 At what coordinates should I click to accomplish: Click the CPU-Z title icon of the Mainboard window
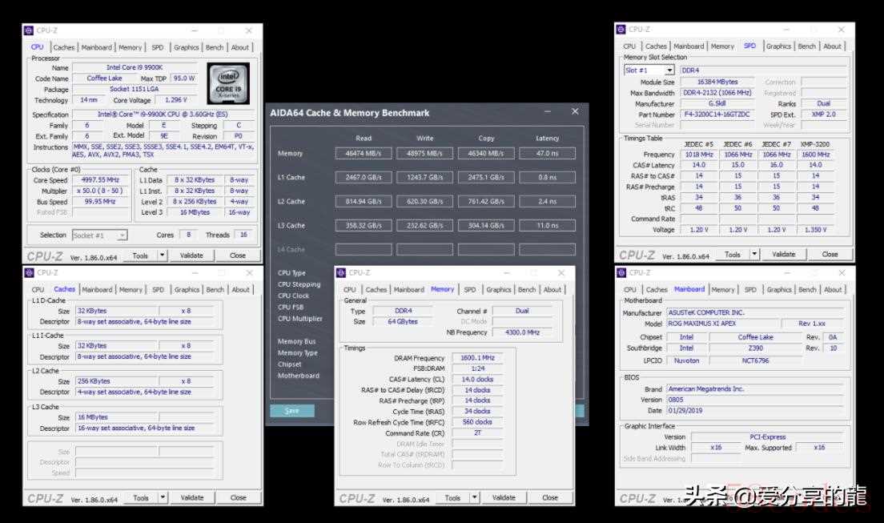[621, 273]
